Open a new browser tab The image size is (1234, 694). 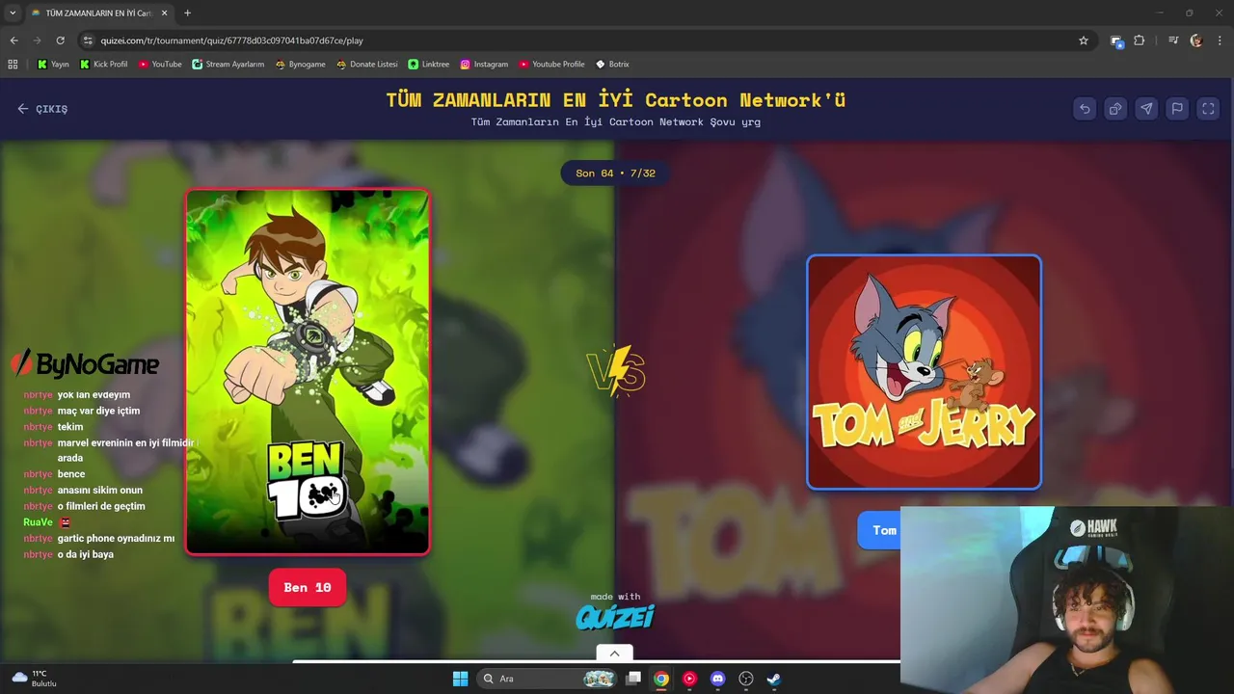(187, 13)
